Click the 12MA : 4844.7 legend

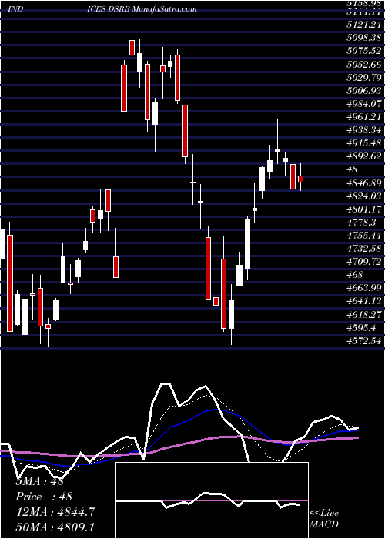[55, 512]
